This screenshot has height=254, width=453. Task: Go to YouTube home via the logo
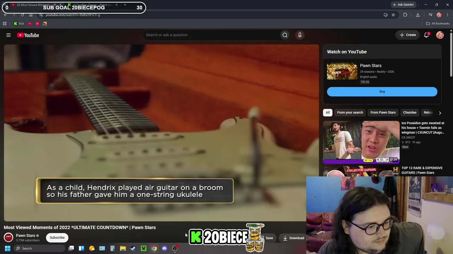(x=28, y=35)
